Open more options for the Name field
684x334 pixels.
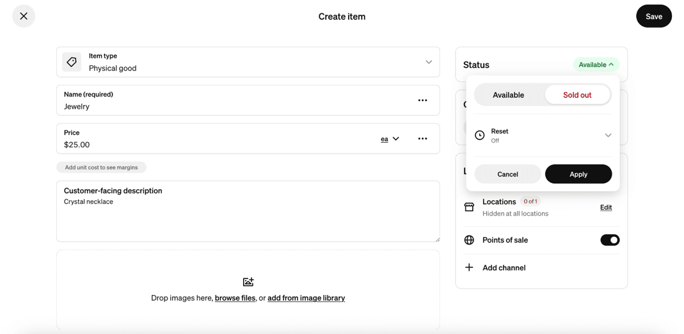[422, 100]
